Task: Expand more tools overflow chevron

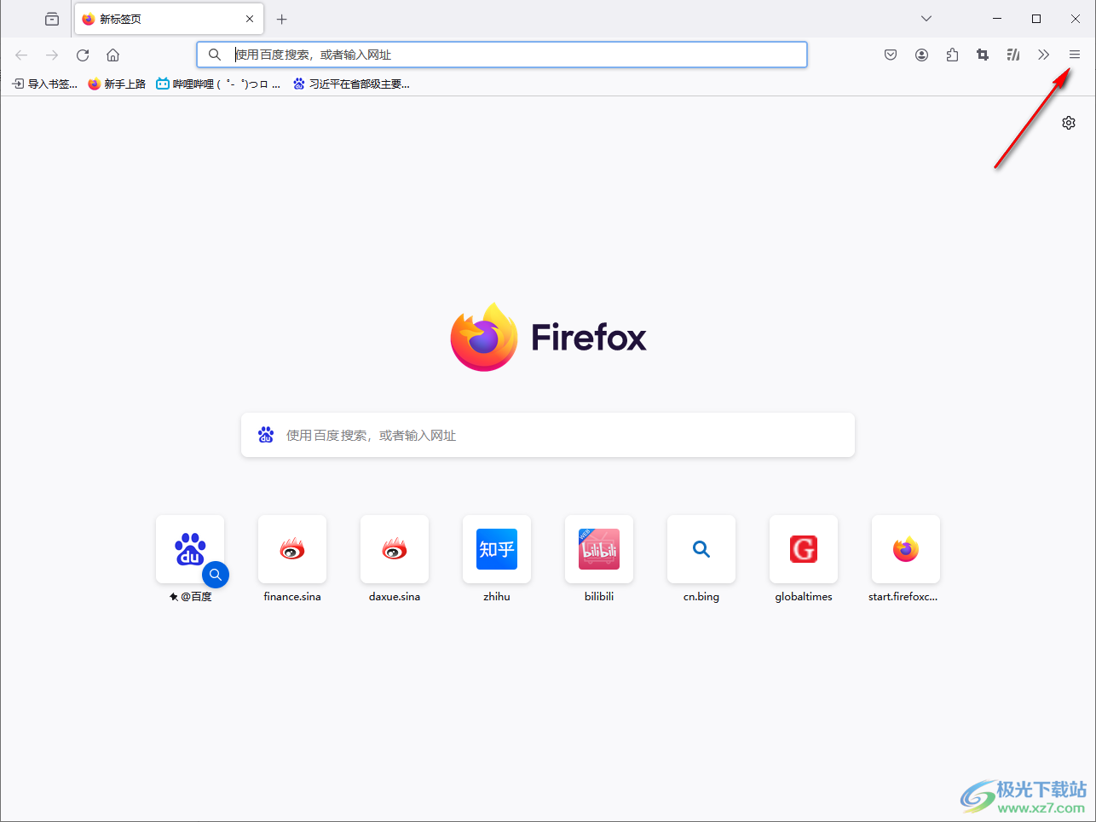Action: [x=1044, y=55]
